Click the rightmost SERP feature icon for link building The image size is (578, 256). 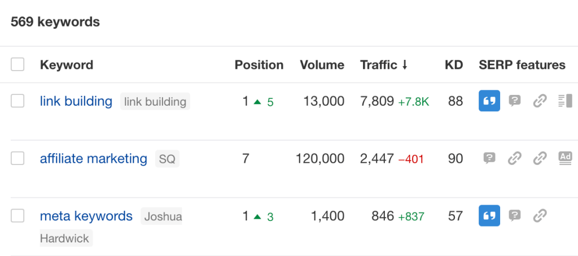(564, 102)
